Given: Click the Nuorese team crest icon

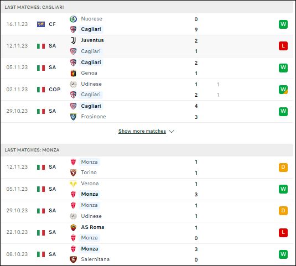Looking at the screenshot, I should pyautogui.click(x=73, y=19).
